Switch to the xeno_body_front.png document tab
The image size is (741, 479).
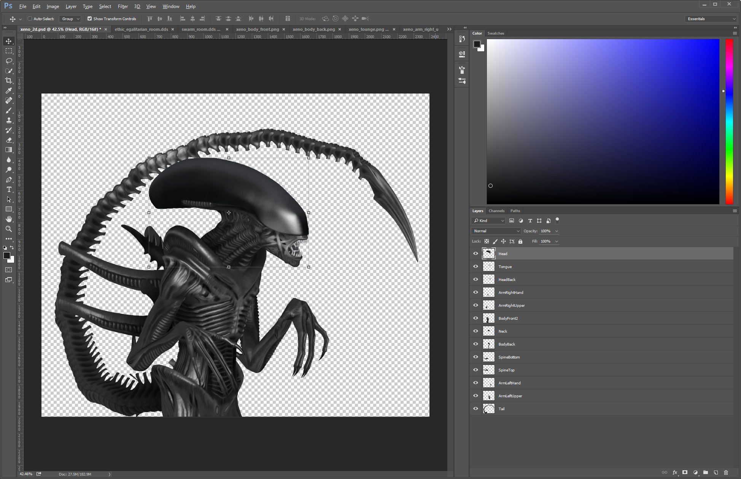pyautogui.click(x=258, y=29)
